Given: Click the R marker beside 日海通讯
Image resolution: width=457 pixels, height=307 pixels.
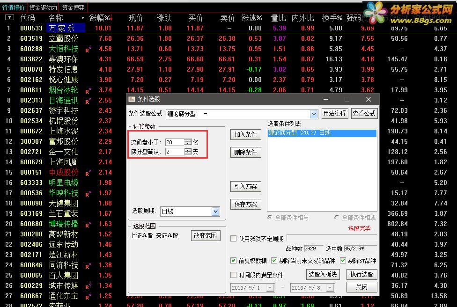Looking at the screenshot, I should pyautogui.click(x=88, y=101).
